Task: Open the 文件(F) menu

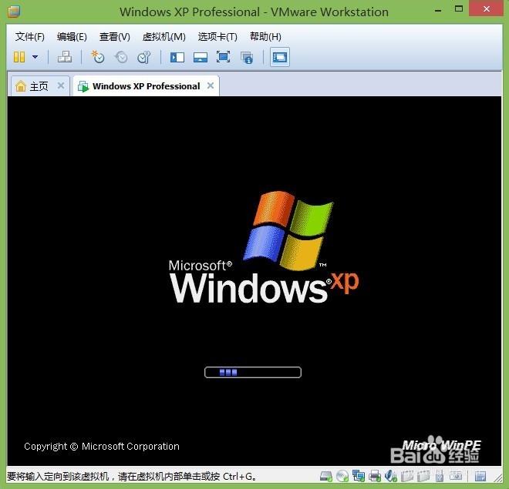Action: pyautogui.click(x=29, y=37)
